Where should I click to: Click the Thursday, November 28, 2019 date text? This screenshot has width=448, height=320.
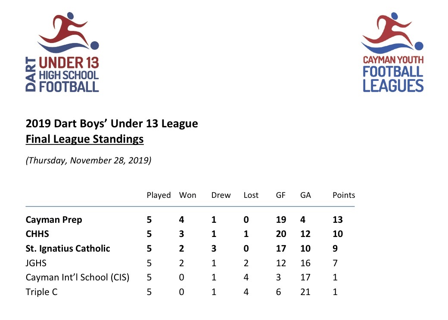88,161
